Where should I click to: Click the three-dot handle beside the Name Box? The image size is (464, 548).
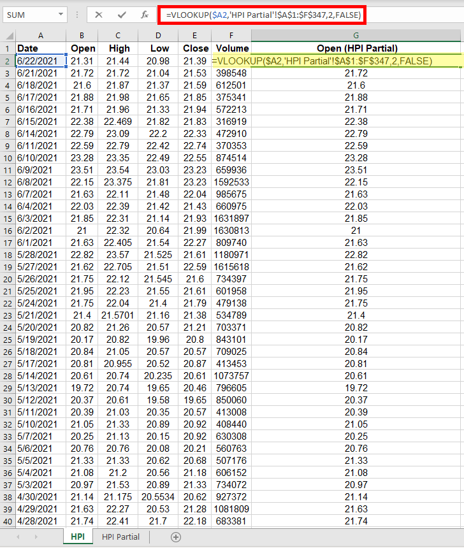(77, 14)
